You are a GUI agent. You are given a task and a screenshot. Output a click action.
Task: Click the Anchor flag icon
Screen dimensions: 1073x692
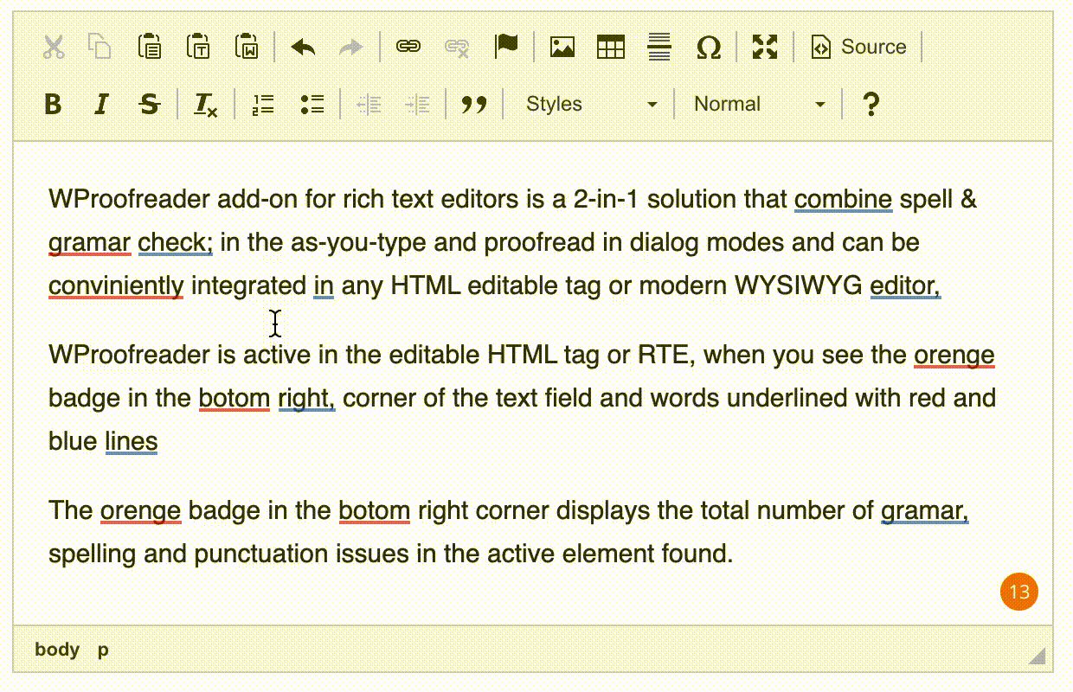pyautogui.click(x=506, y=47)
